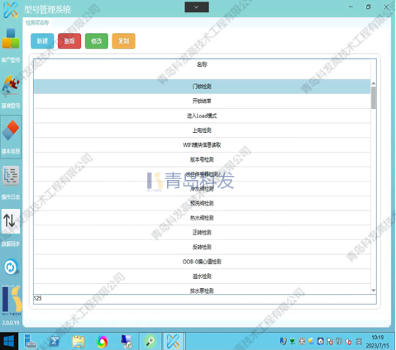Select the 排水泵检测 row
This screenshot has height=350, width=396.
click(202, 290)
